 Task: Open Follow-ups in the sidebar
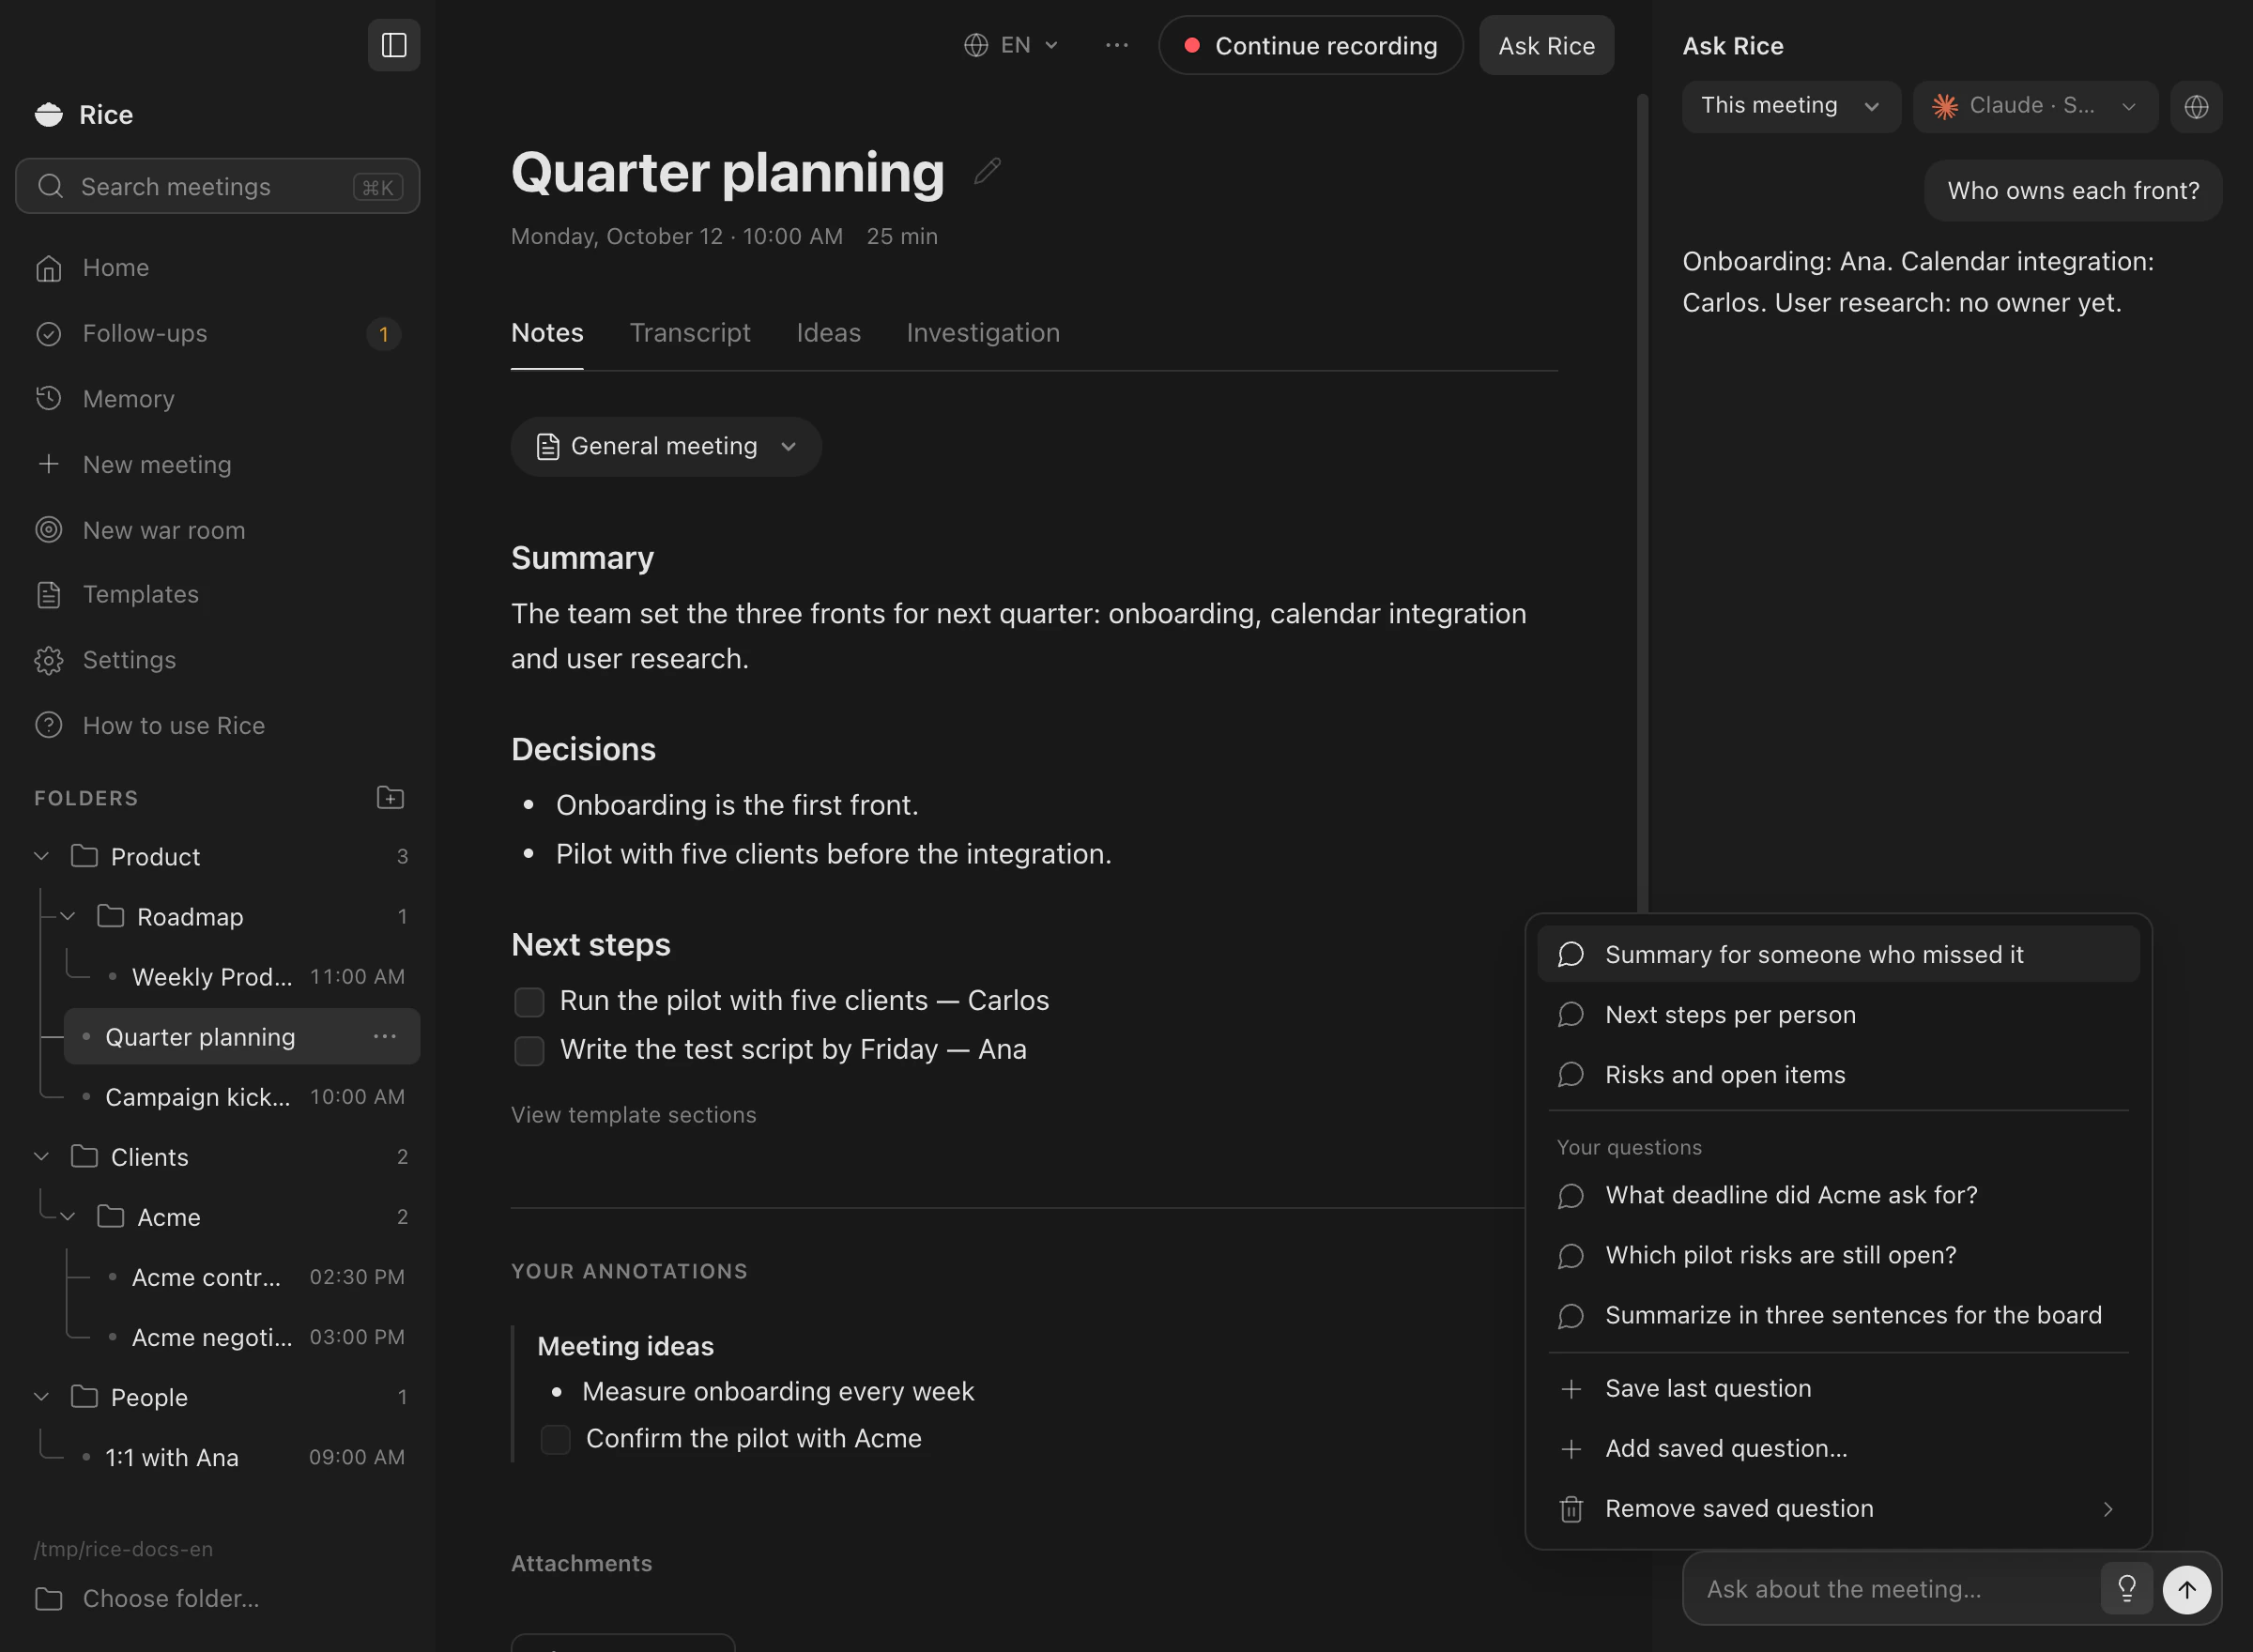click(217, 333)
